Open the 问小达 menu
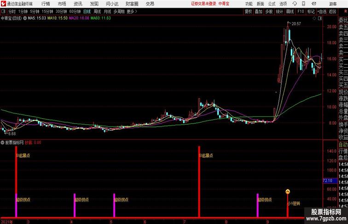Viewport: 348px width, 224px height. click(x=112, y=4)
